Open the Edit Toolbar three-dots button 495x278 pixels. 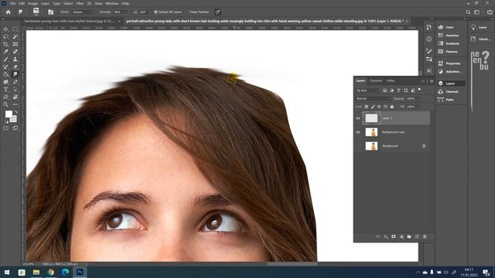[15, 104]
